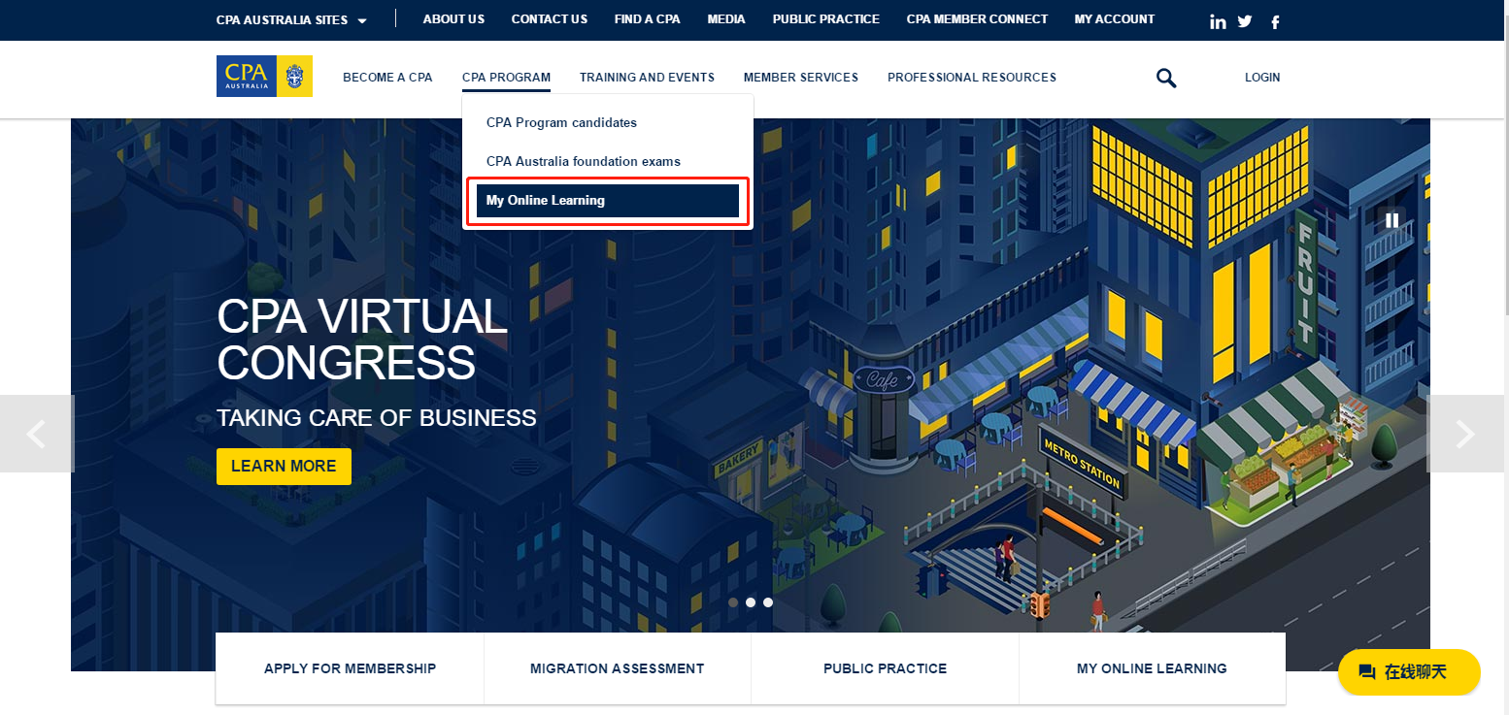Click the CPA Australia logo

point(264,77)
